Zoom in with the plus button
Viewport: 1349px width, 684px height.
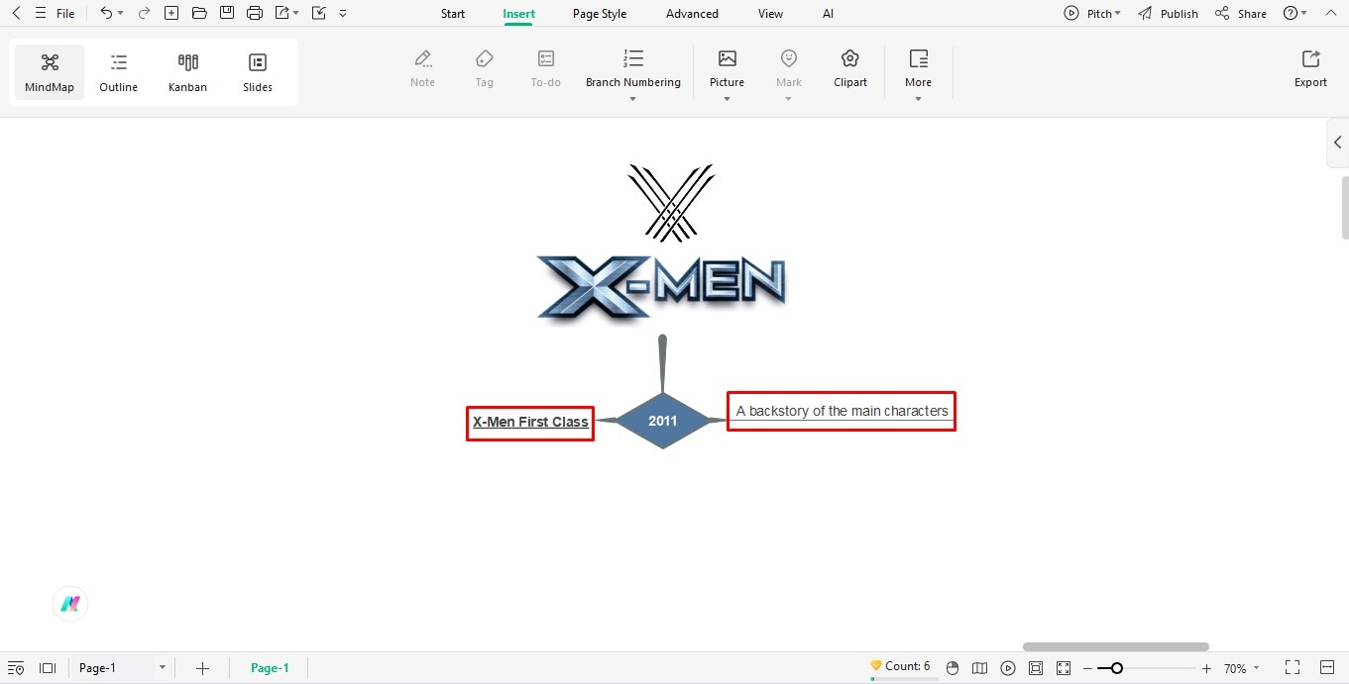pyautogui.click(x=1206, y=668)
